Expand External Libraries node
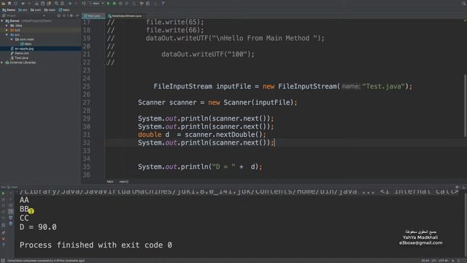 click(x=2, y=63)
